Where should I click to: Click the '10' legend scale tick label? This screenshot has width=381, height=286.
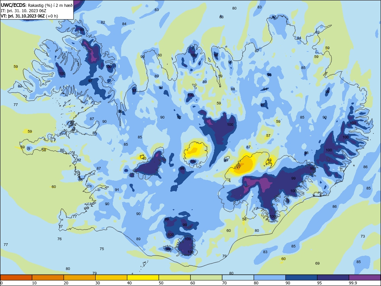point(34,283)
